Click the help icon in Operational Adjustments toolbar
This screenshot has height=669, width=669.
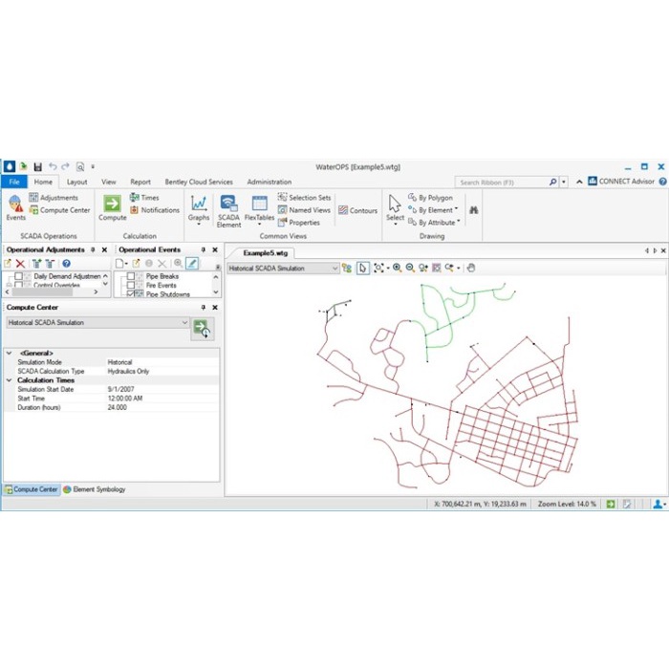pyautogui.click(x=66, y=264)
